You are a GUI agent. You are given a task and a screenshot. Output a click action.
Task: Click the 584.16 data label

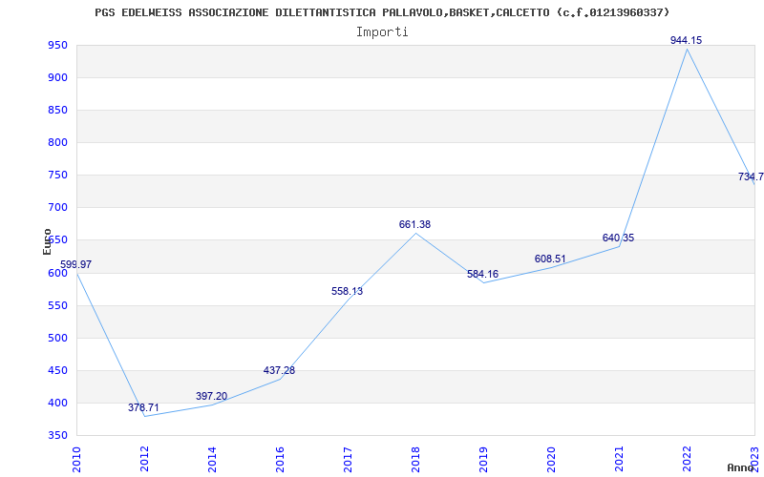[482, 274]
